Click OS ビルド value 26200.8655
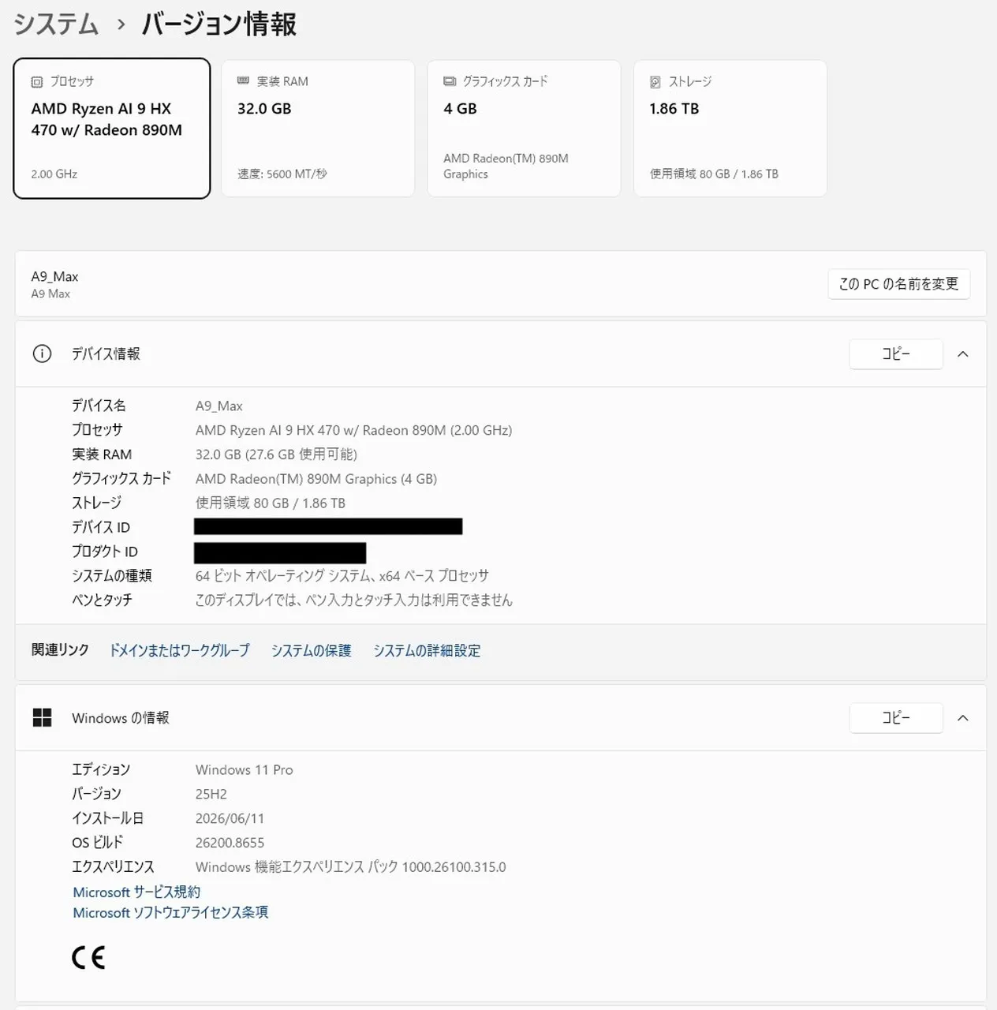Image resolution: width=997 pixels, height=1010 pixels. tap(230, 843)
